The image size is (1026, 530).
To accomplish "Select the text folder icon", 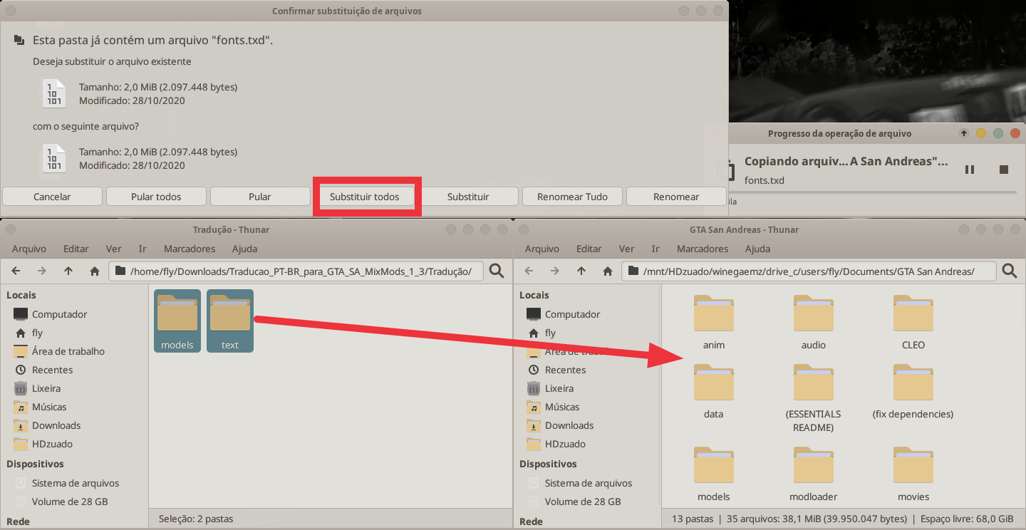I will (x=230, y=313).
